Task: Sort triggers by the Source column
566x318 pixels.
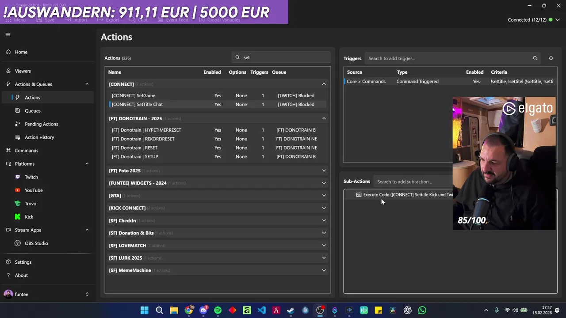Action: click(355, 72)
